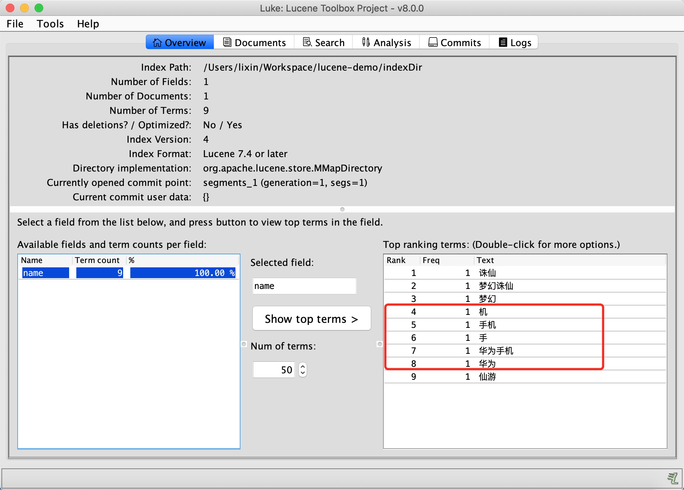This screenshot has width=684, height=490.
Task: Select rank 4 term 机
Action: (525, 312)
